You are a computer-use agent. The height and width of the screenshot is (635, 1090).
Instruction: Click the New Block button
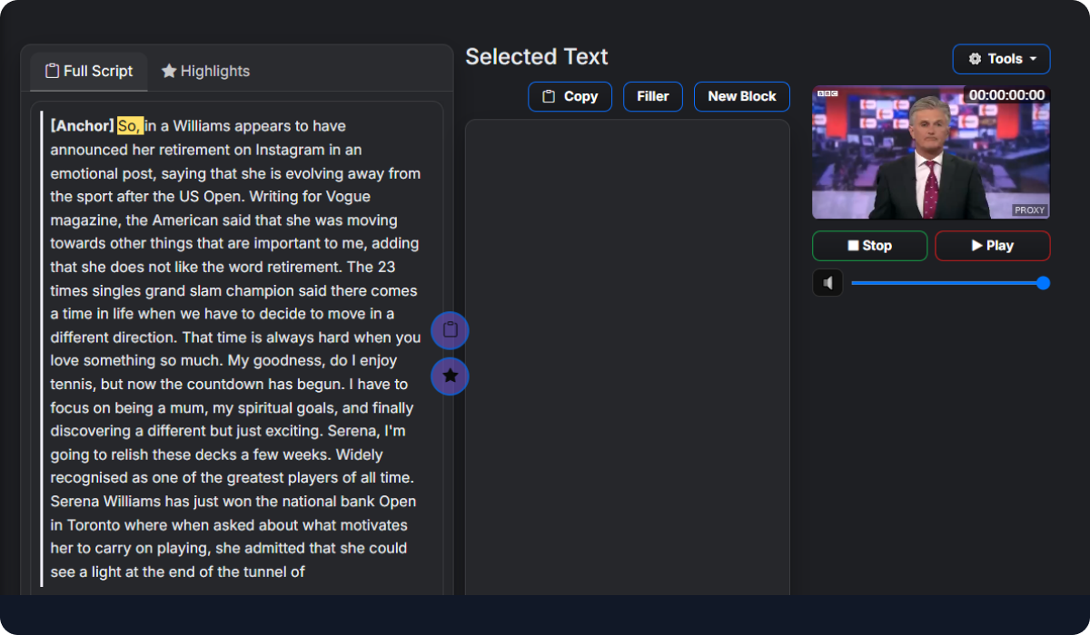coord(742,96)
